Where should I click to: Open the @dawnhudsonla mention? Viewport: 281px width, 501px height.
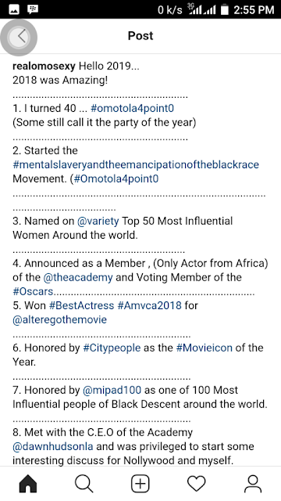click(x=53, y=446)
